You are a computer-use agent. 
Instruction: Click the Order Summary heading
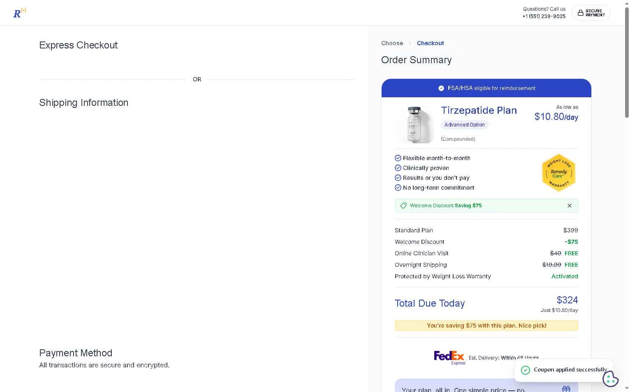(x=416, y=60)
